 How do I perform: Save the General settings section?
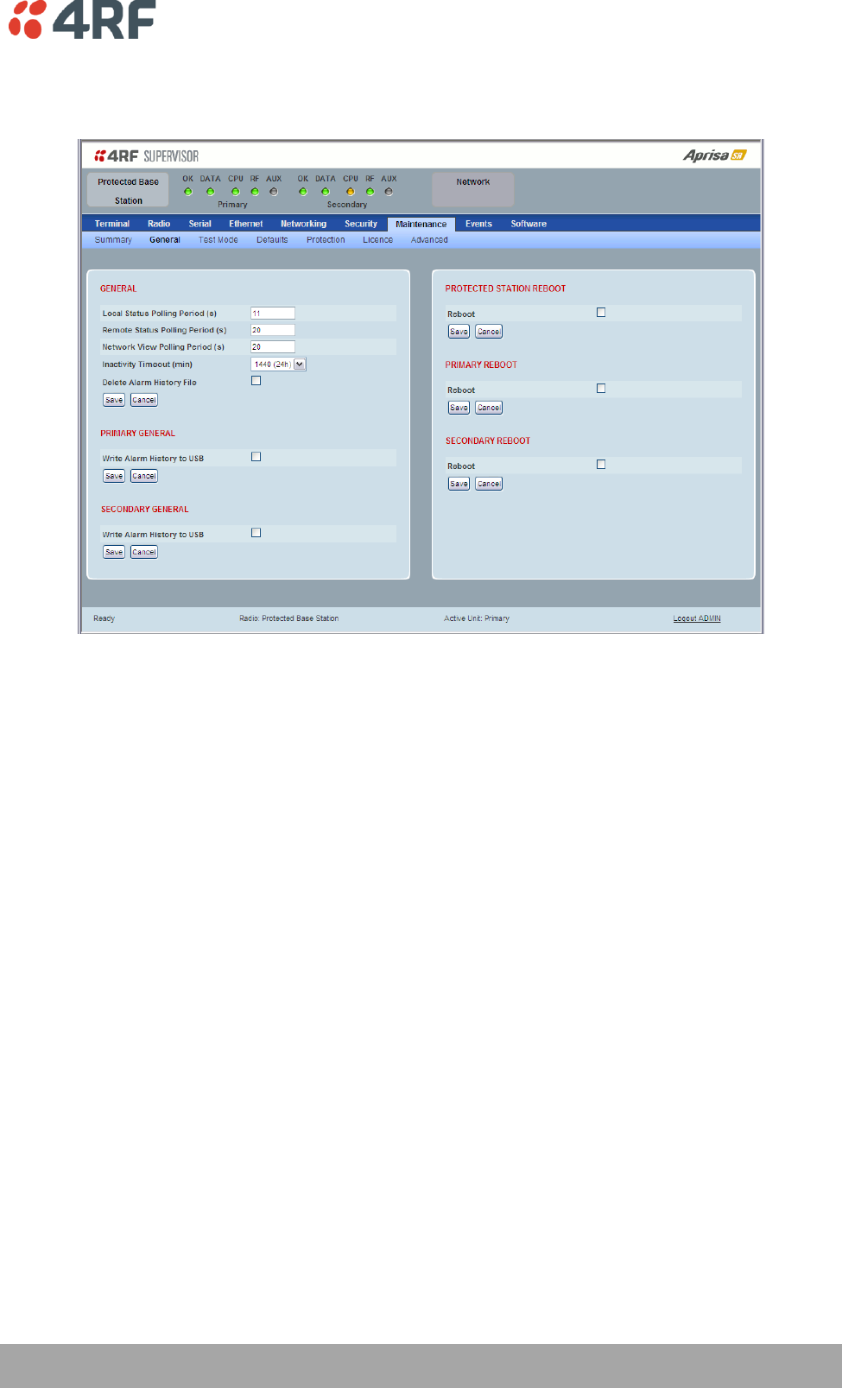114,400
